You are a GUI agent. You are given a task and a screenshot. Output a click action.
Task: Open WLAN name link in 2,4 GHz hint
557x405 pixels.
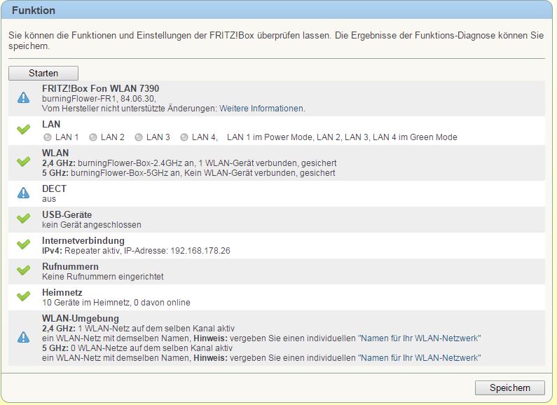pyautogui.click(x=419, y=338)
